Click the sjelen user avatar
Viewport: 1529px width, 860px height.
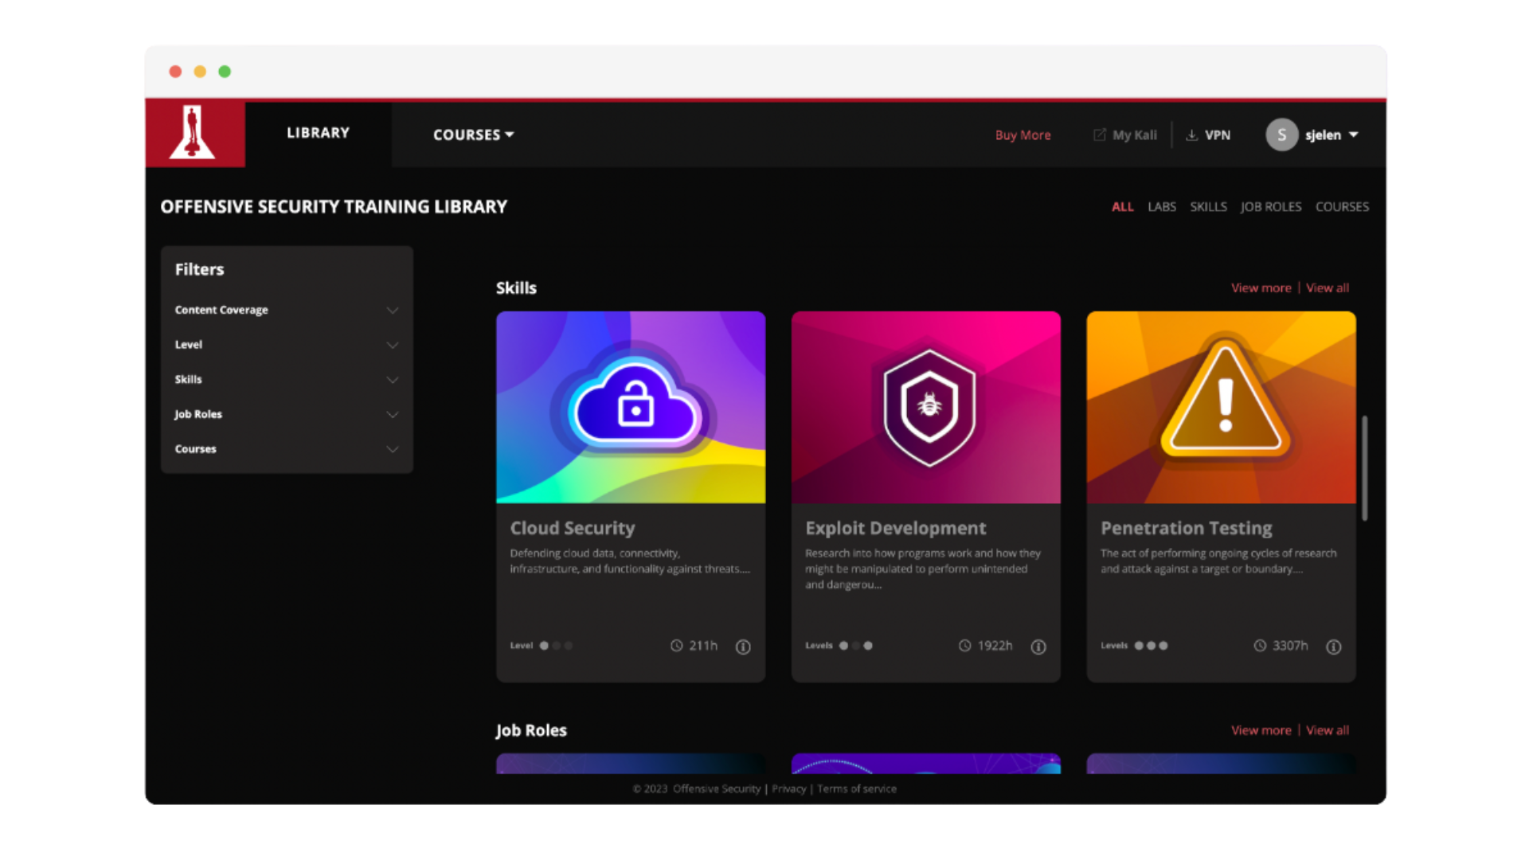[x=1281, y=135]
